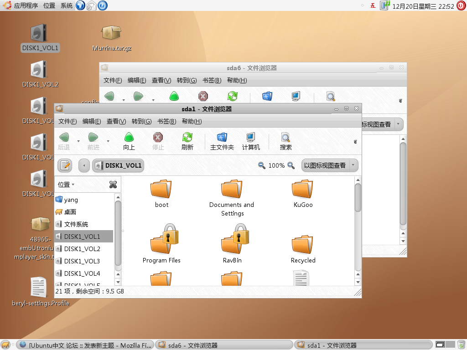Click the vertical scrollbar of the sda1 file view
Viewport: 467px width, 350px height.
click(358, 197)
